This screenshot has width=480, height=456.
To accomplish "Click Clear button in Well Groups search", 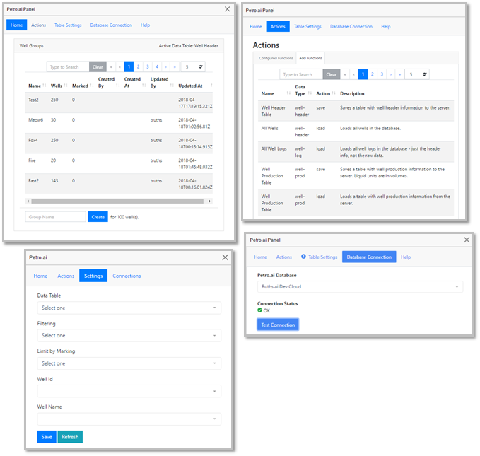I will click(98, 66).
